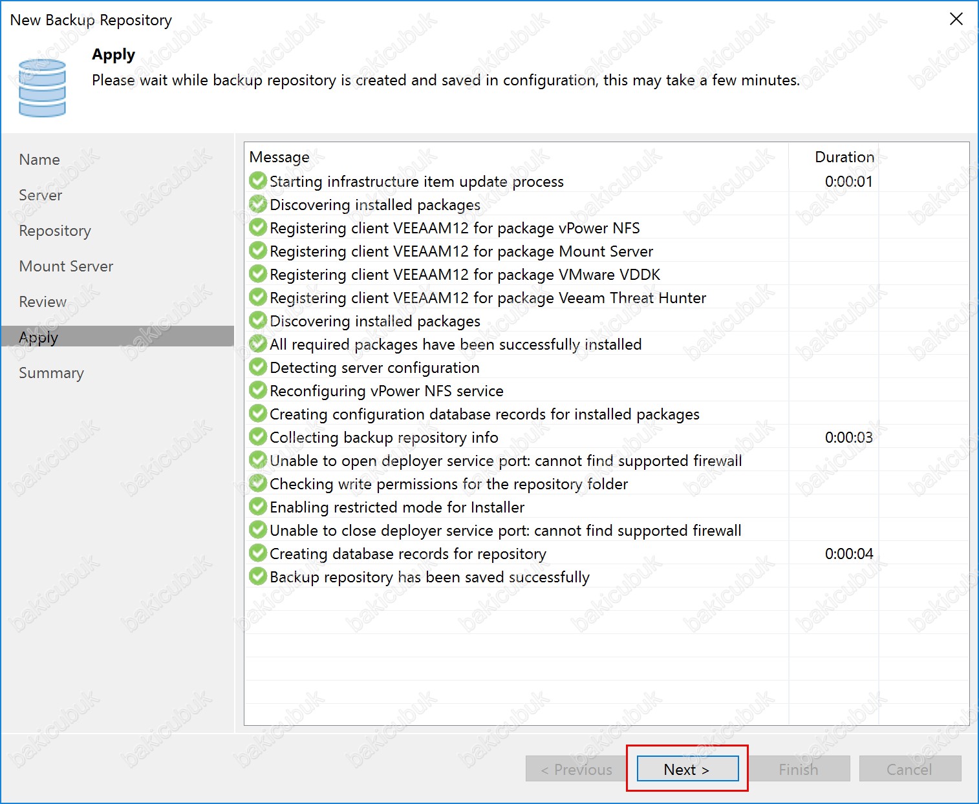Go to the Server wizard step
Image resolution: width=979 pixels, height=804 pixels.
(x=41, y=195)
